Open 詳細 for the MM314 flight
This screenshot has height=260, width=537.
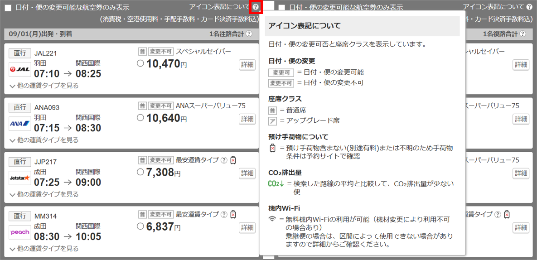247,228
